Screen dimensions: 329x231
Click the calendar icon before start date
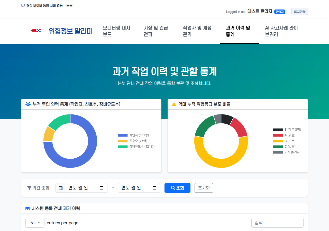(x=61, y=188)
